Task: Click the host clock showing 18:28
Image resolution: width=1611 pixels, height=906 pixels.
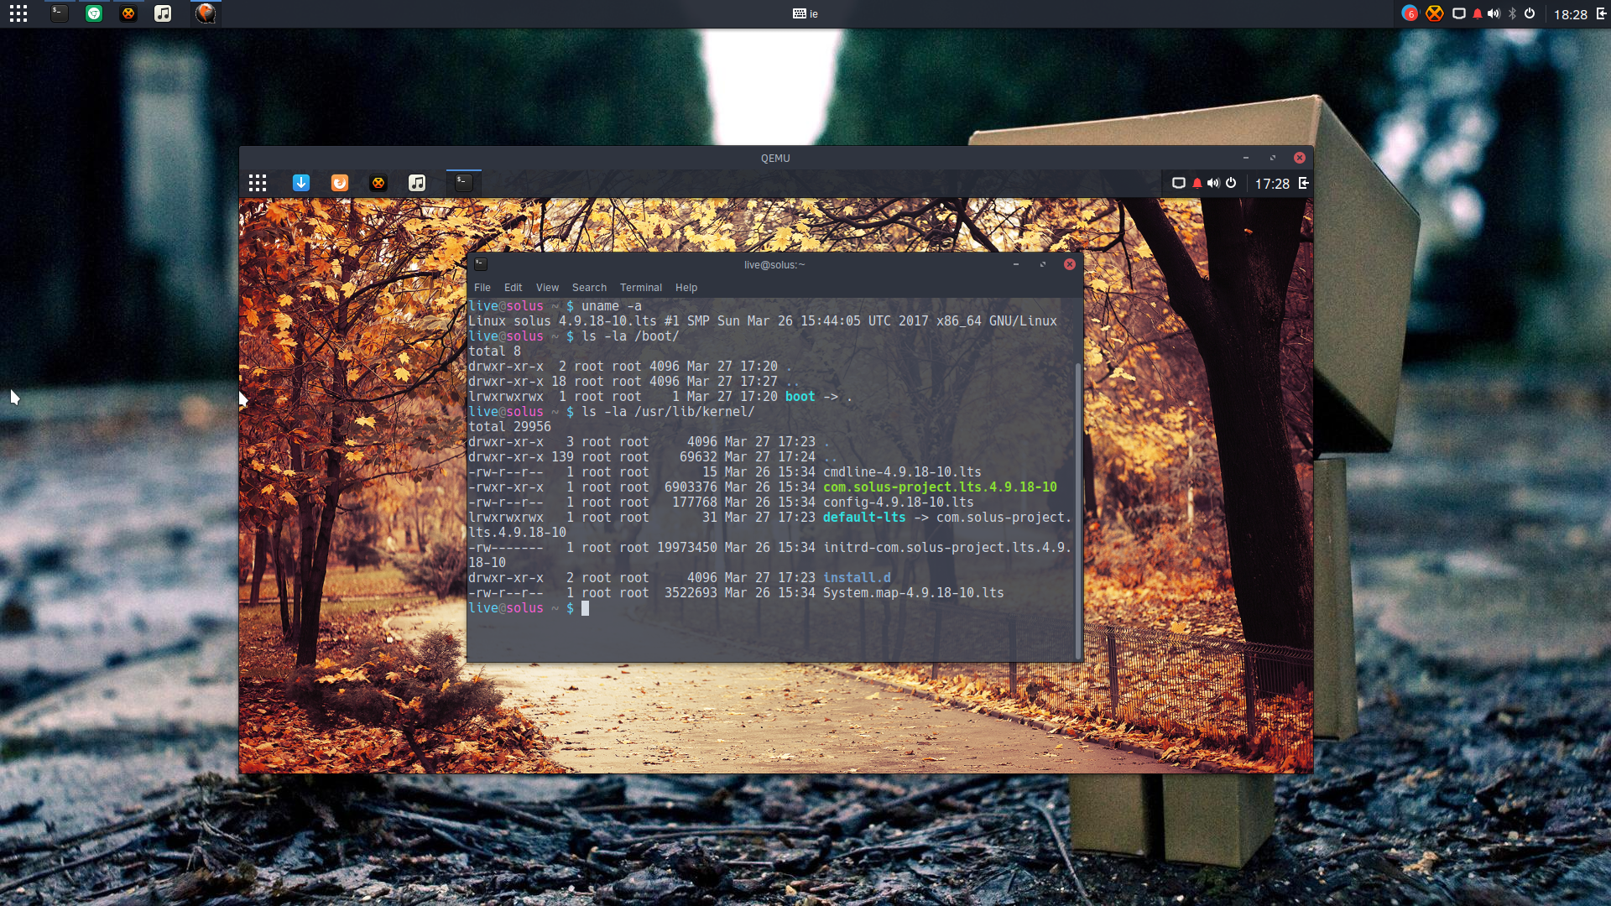Action: (1570, 14)
